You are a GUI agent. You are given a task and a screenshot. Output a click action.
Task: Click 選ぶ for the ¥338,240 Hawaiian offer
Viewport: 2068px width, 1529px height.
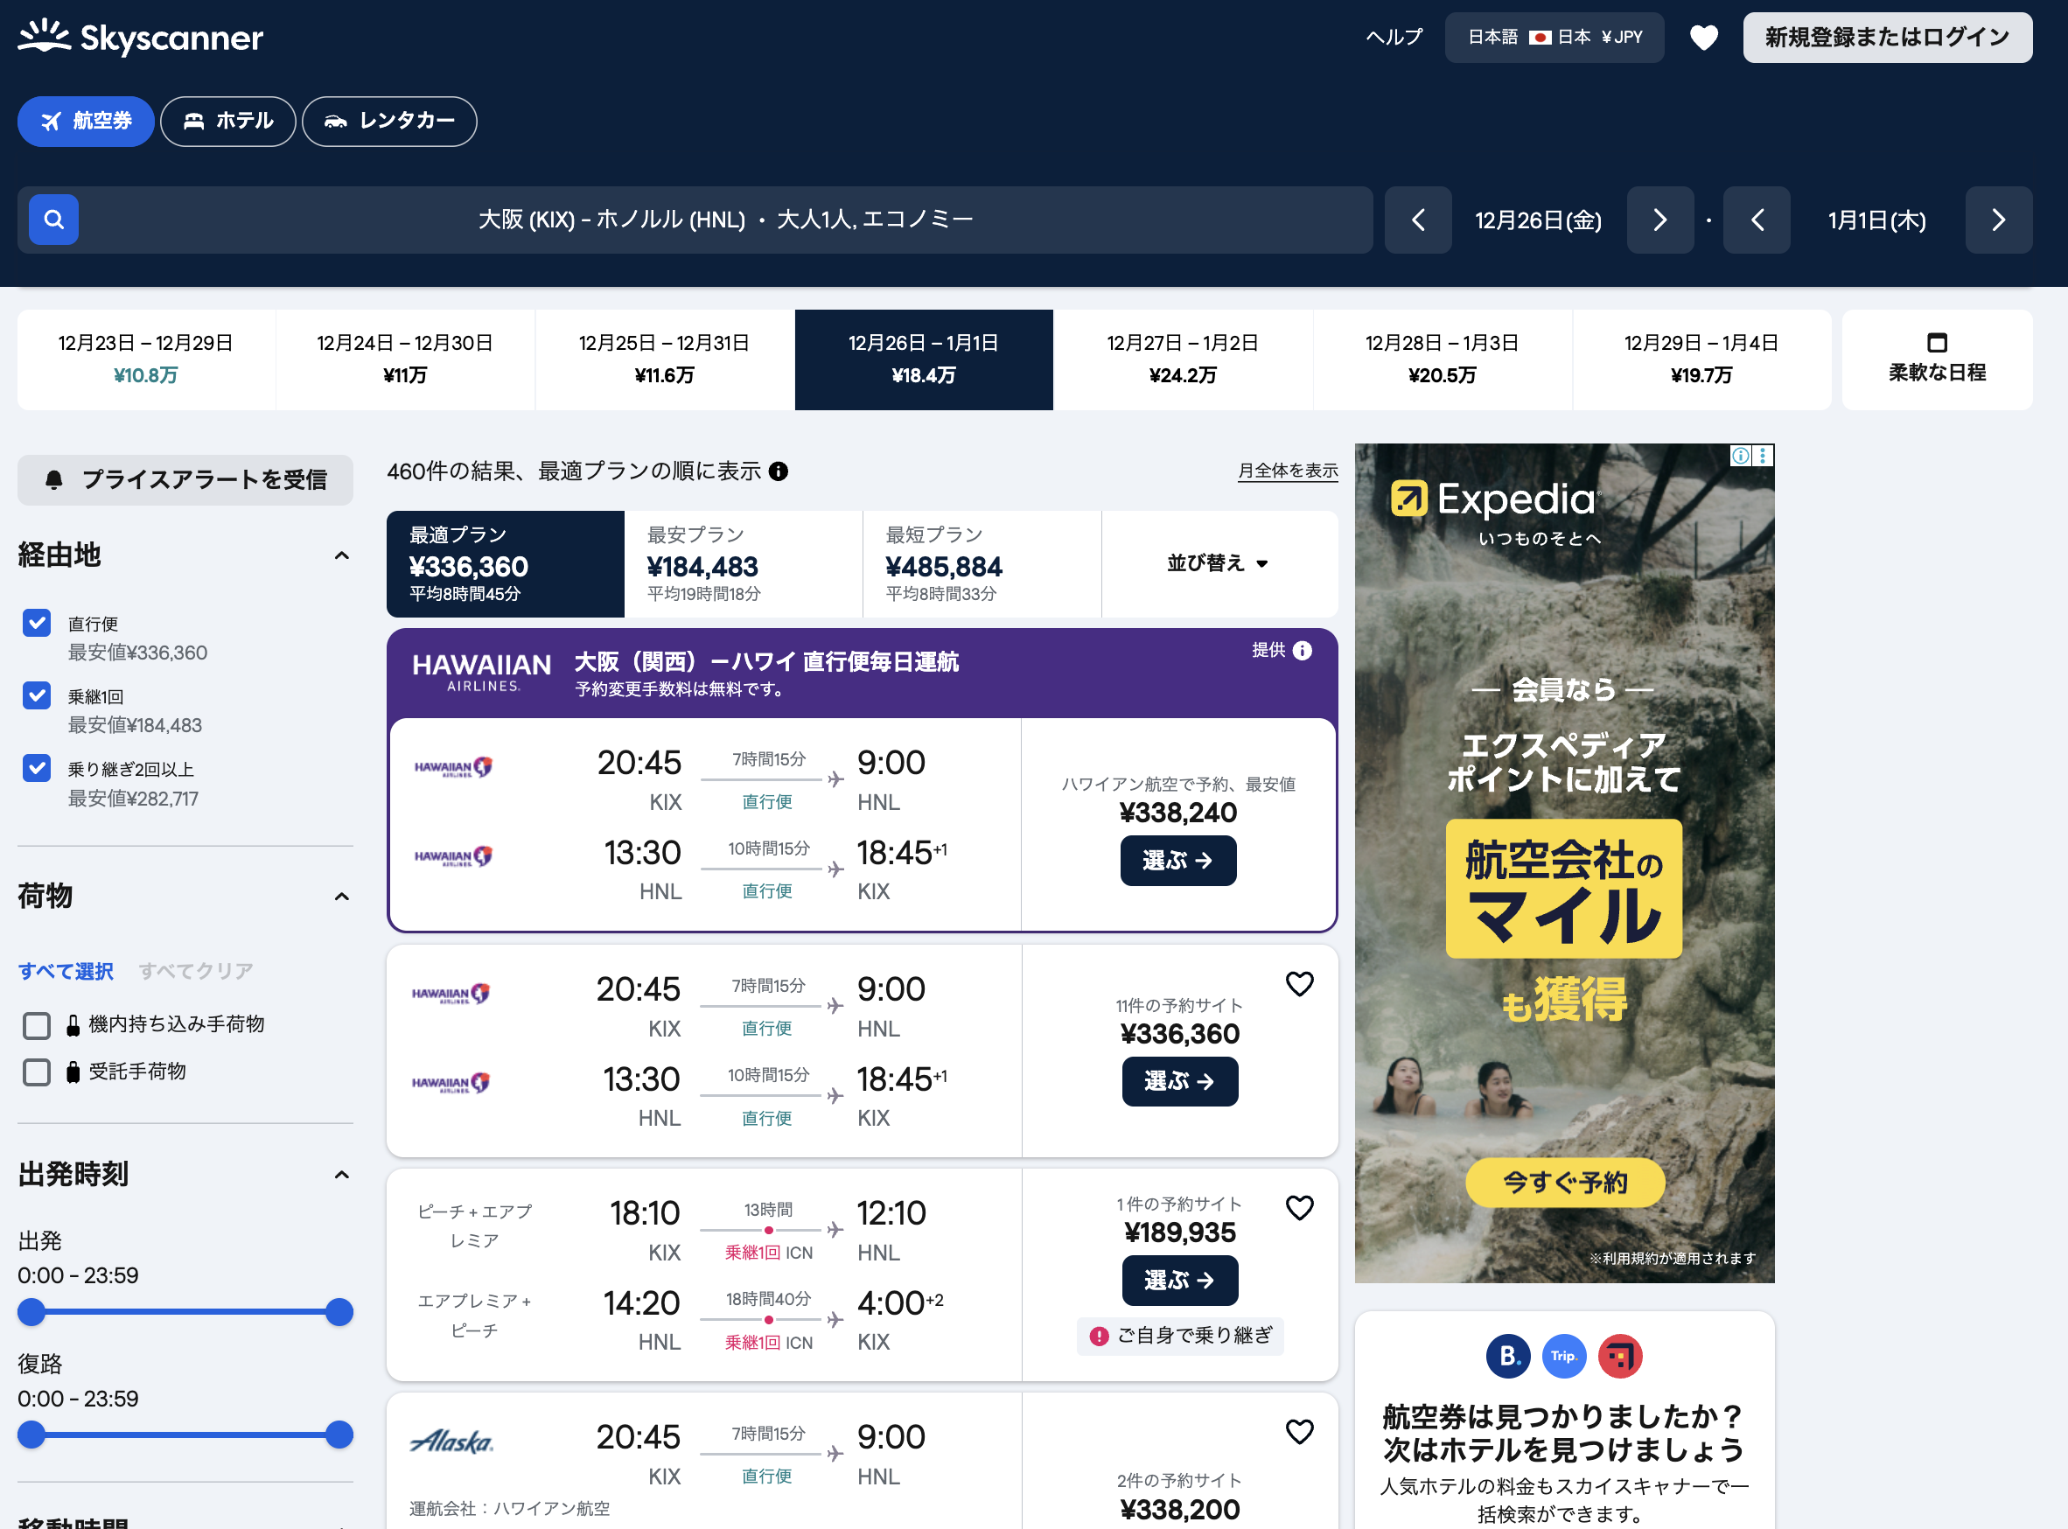click(1177, 861)
